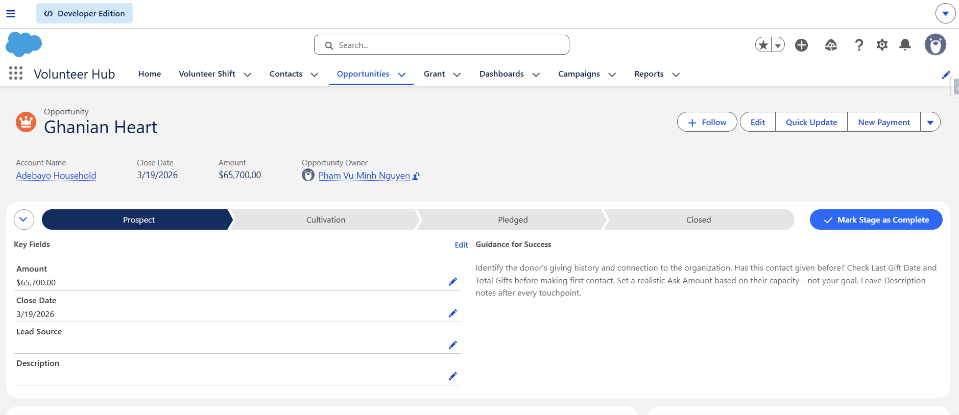Select the Prospect stage in path
959x415 pixels.
pos(138,219)
